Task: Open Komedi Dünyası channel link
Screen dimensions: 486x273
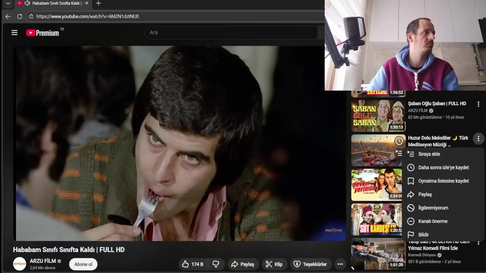Action: pos(422,255)
